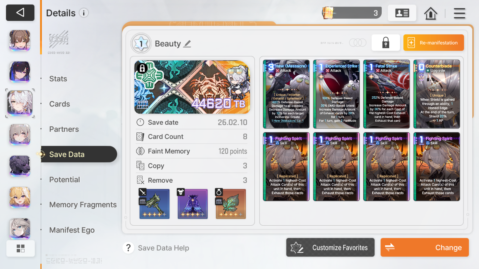The width and height of the screenshot is (479, 269).
Task: Click the Re-manifestation button
Action: (433, 43)
